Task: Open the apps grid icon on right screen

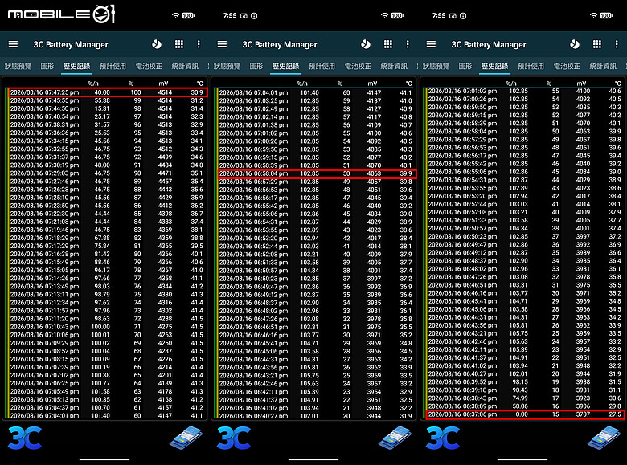Action: tap(597, 44)
